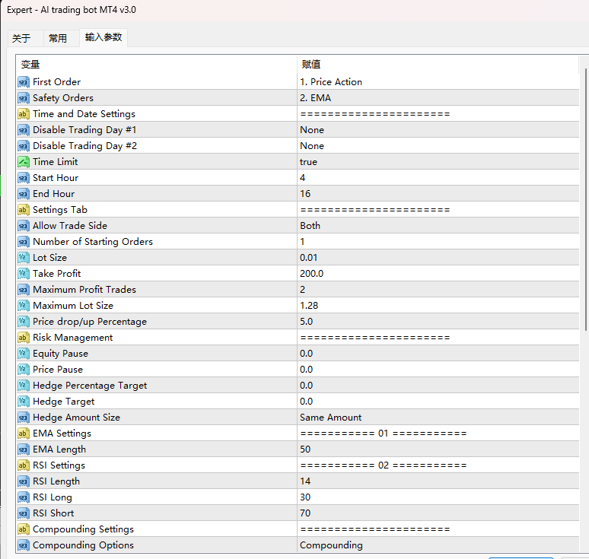Screen dimensions: 589x559
Task: Click the 赋值 column header
Action: coord(438,65)
